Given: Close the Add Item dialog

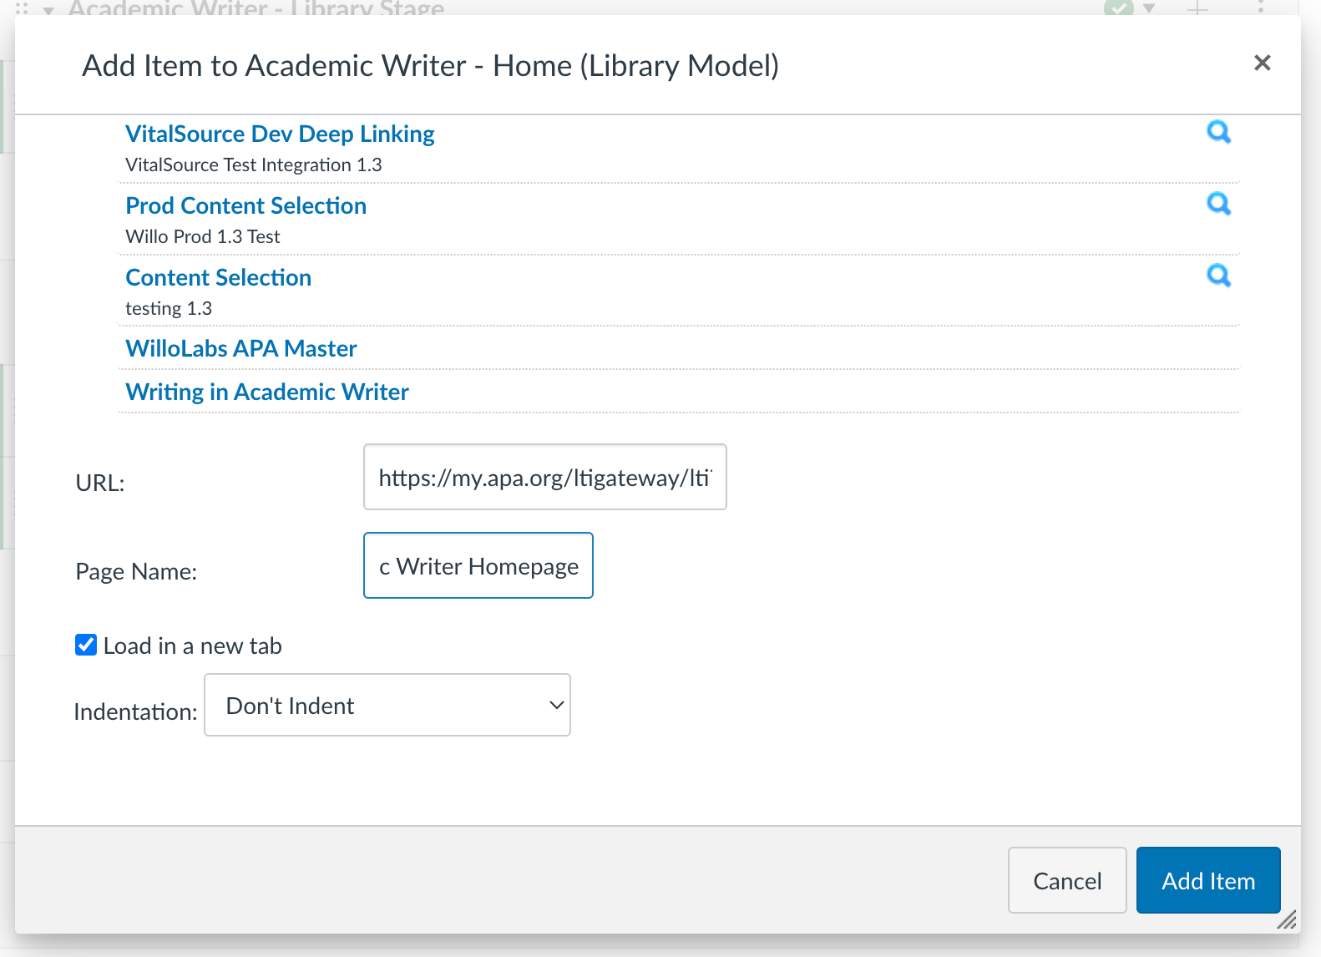Looking at the screenshot, I should point(1263,63).
